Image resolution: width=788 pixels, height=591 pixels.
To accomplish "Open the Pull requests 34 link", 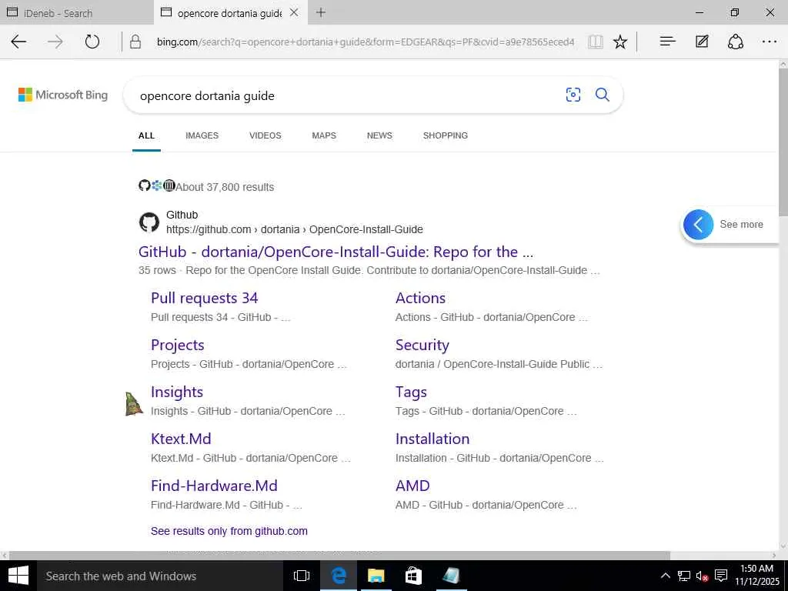I will click(x=205, y=298).
